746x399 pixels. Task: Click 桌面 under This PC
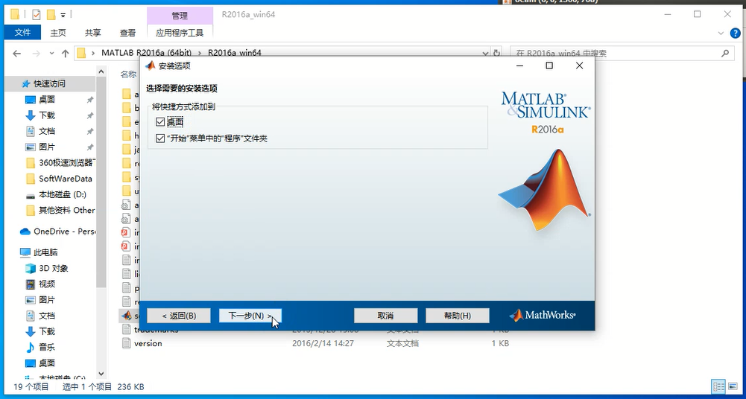click(x=47, y=363)
